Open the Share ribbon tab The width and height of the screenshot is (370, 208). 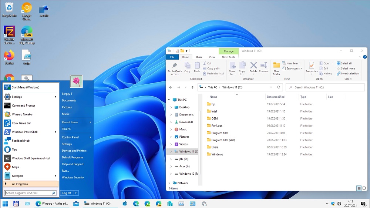coord(199,57)
